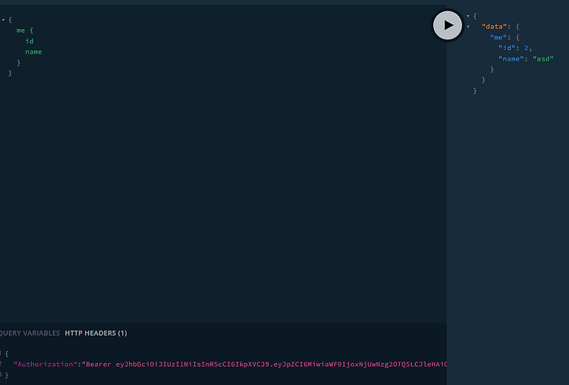
Task: Click the Bearer token value in headers
Action: pyautogui.click(x=265, y=365)
